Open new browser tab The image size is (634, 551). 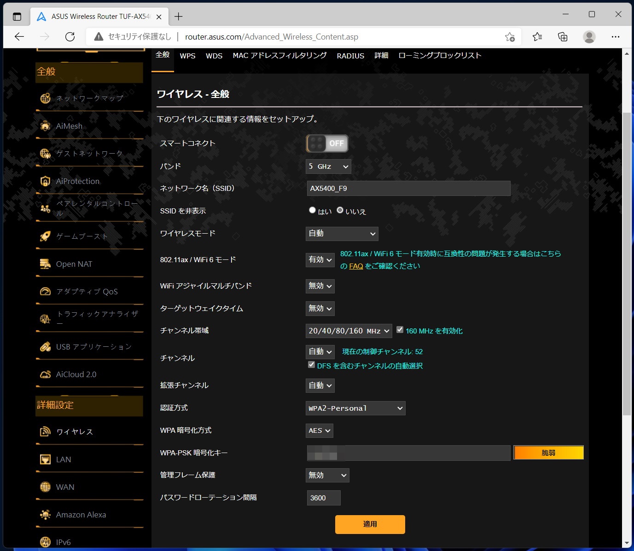[x=179, y=17]
